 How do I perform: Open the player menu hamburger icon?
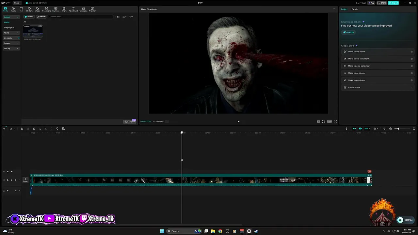(x=334, y=9)
